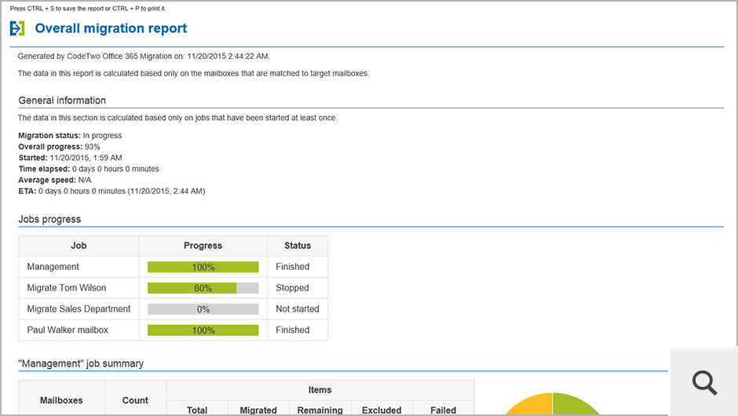Click the Migration status: In progress line

[70, 136]
